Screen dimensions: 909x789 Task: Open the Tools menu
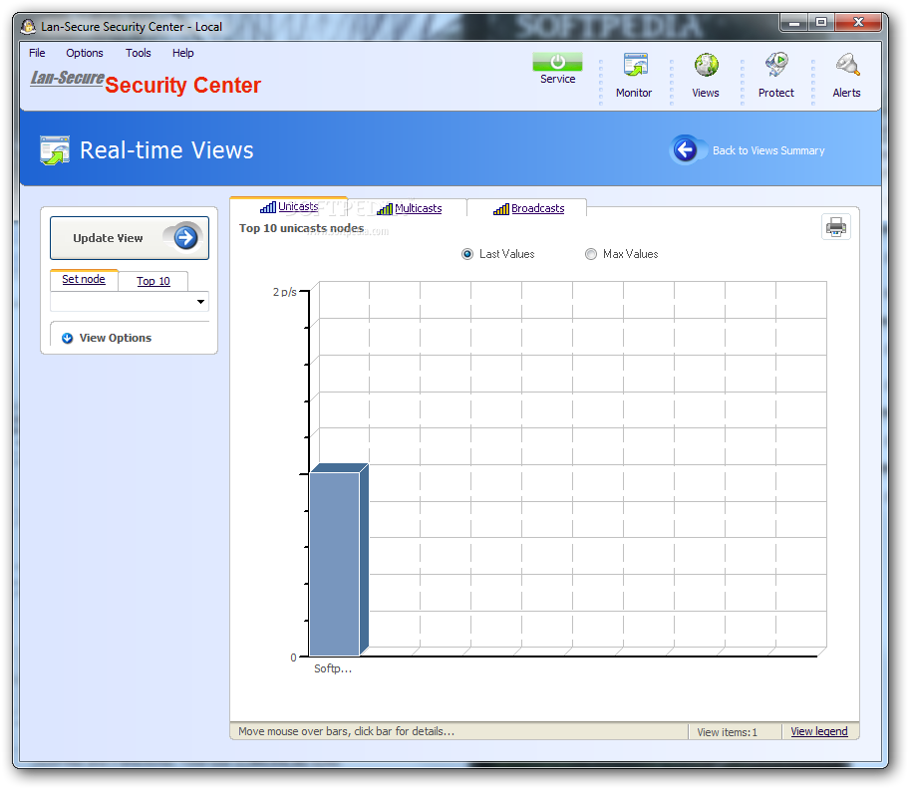138,53
